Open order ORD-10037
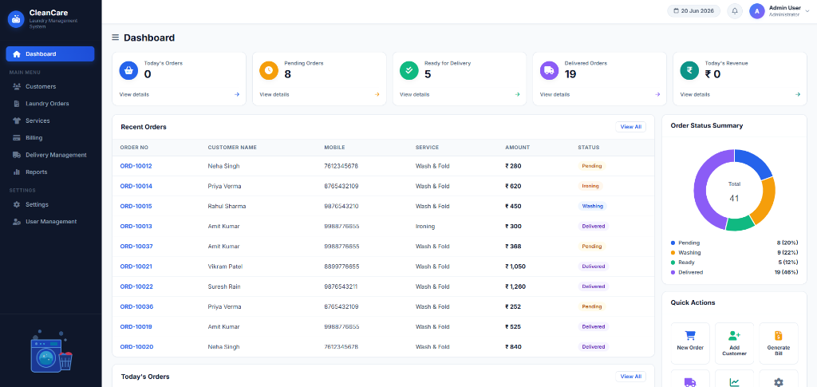 [x=136, y=247]
